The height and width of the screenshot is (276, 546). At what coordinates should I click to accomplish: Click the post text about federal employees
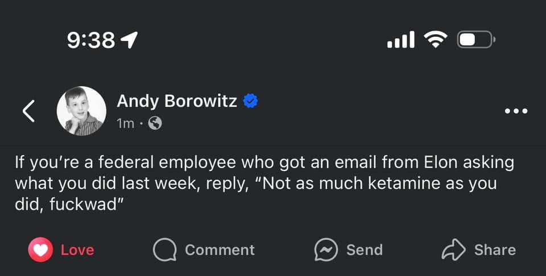click(264, 183)
